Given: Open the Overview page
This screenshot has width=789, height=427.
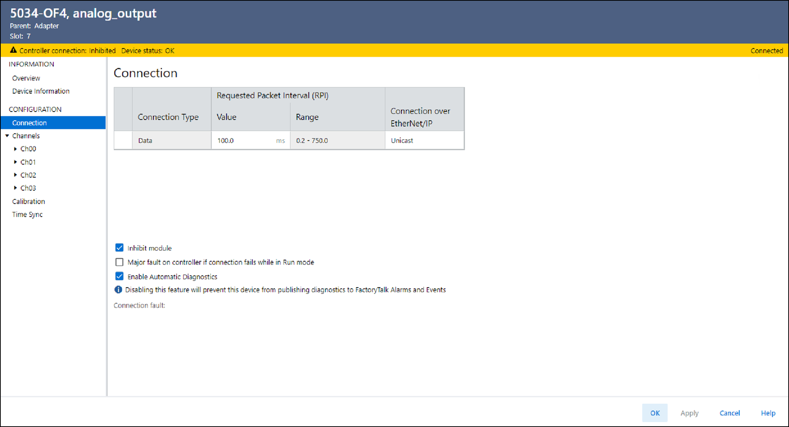Looking at the screenshot, I should tap(26, 78).
